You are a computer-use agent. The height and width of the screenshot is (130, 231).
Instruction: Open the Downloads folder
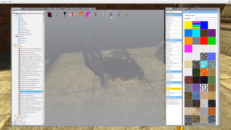coord(22,118)
